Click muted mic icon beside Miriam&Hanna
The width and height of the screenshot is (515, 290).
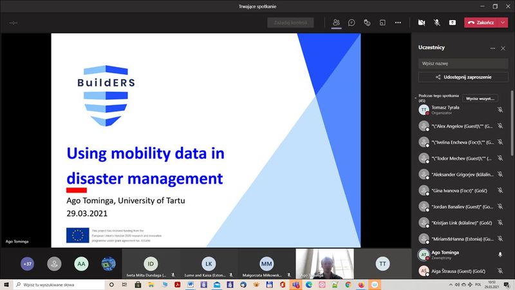tap(500, 238)
